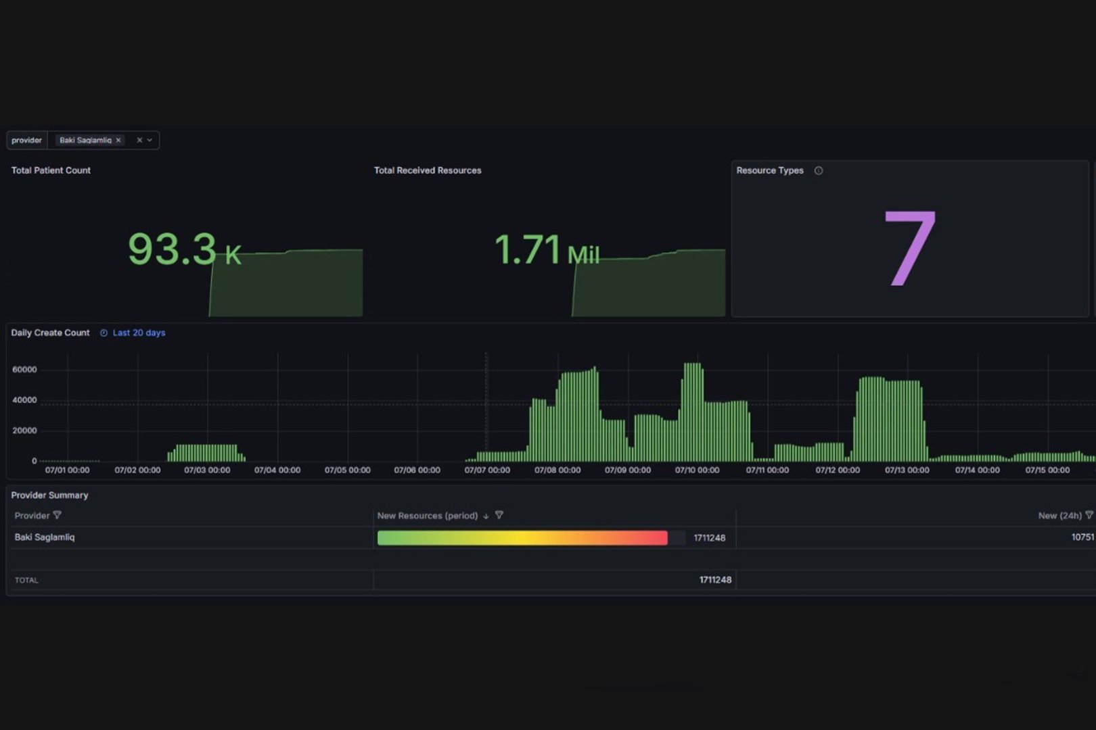The image size is (1096, 730).
Task: Sort by the Provider column header
Action: tap(32, 515)
